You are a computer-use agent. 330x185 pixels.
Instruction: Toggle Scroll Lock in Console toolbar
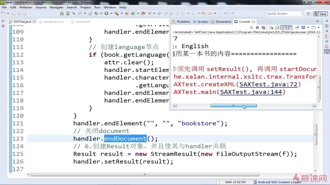point(277,27)
